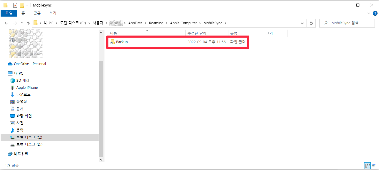Select 로컬 디스크 (C:) in the navigation pane
The height and width of the screenshot is (170, 379).
50,137
